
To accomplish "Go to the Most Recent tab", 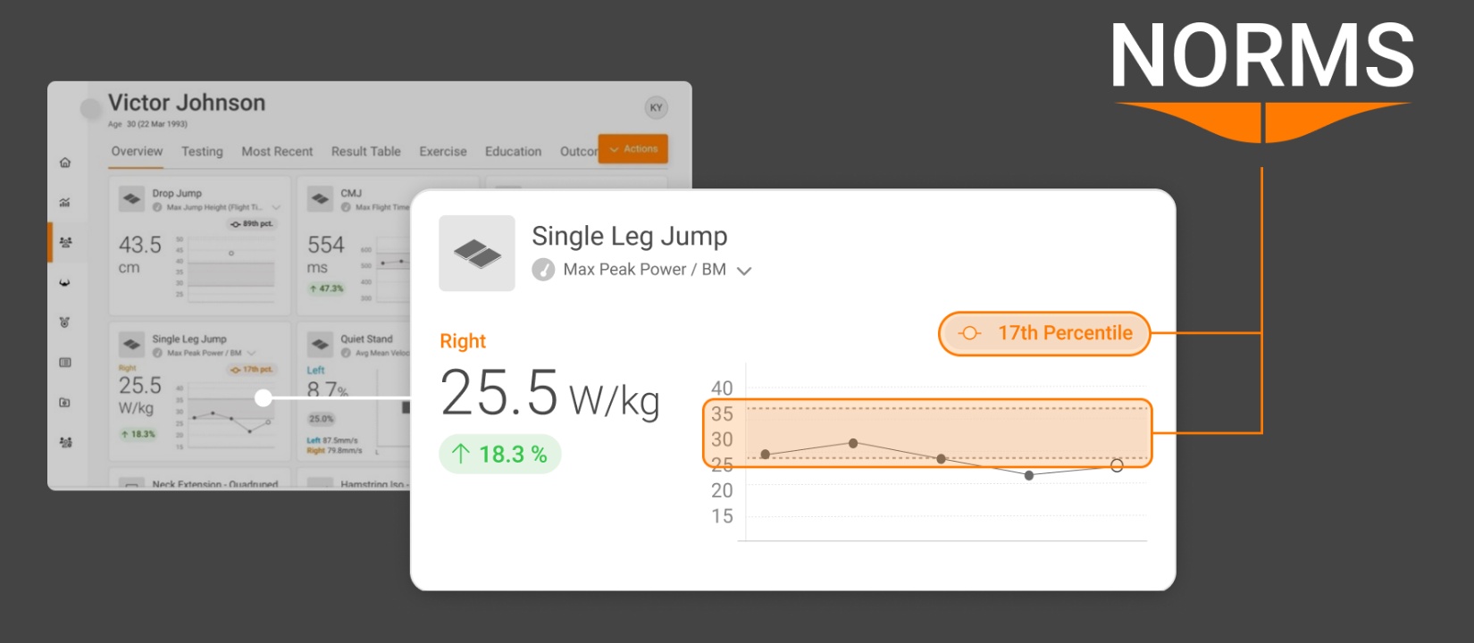I will click(277, 152).
